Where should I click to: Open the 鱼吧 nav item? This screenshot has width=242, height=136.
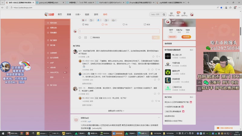105,14
